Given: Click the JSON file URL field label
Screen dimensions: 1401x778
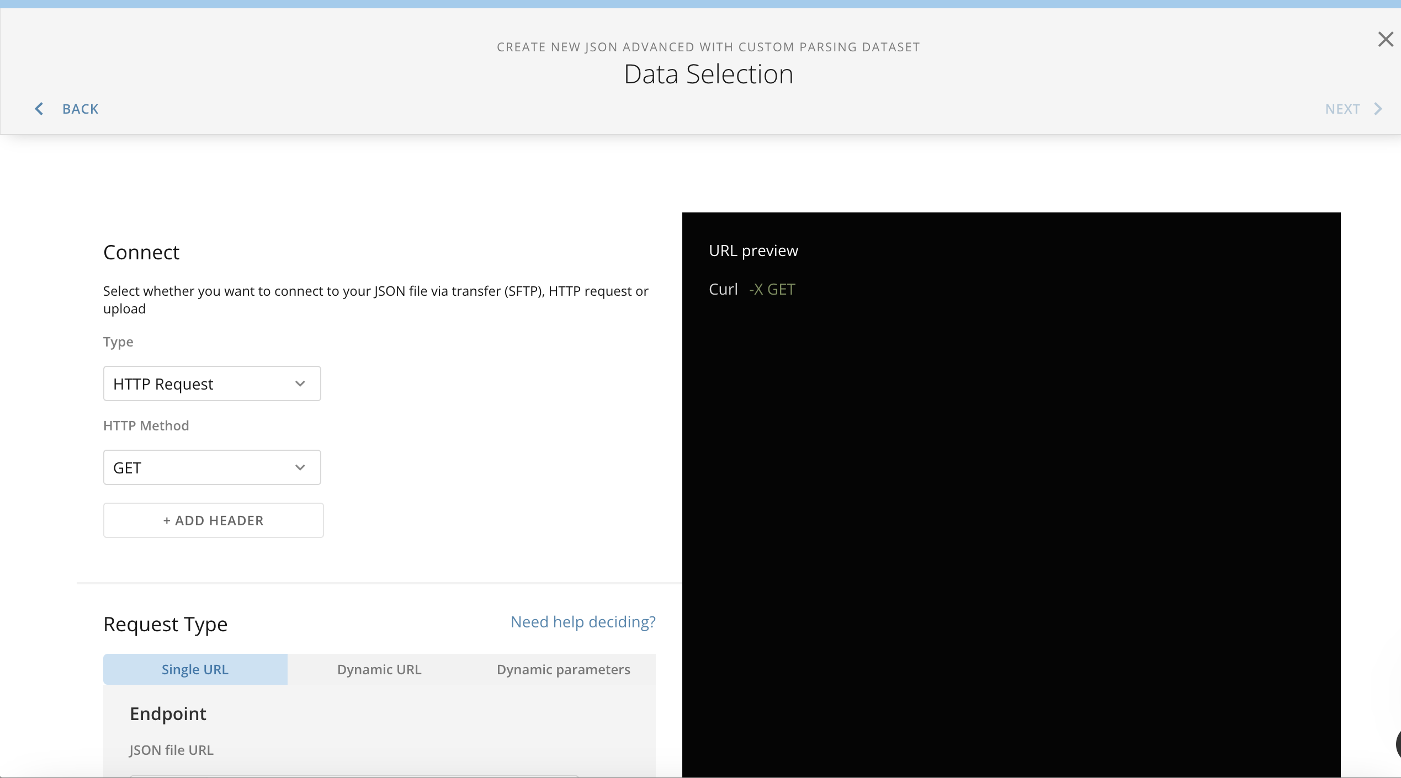Looking at the screenshot, I should click(x=171, y=750).
